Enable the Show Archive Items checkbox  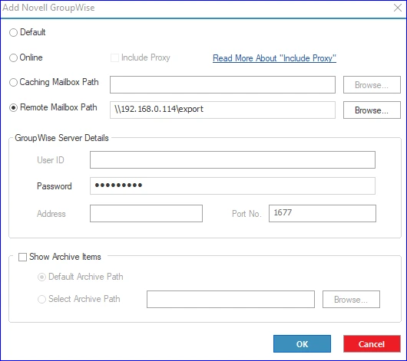[x=22, y=257]
